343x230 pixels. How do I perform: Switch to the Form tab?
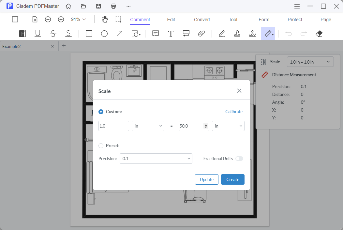[264, 20]
